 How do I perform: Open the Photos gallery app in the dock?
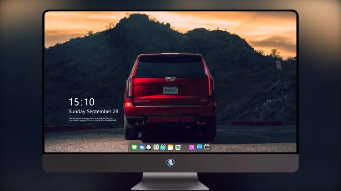click(x=178, y=147)
